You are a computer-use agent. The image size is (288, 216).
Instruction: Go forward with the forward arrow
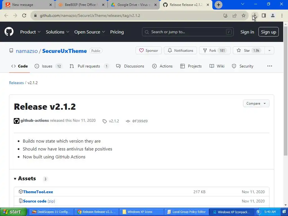pos(15,15)
